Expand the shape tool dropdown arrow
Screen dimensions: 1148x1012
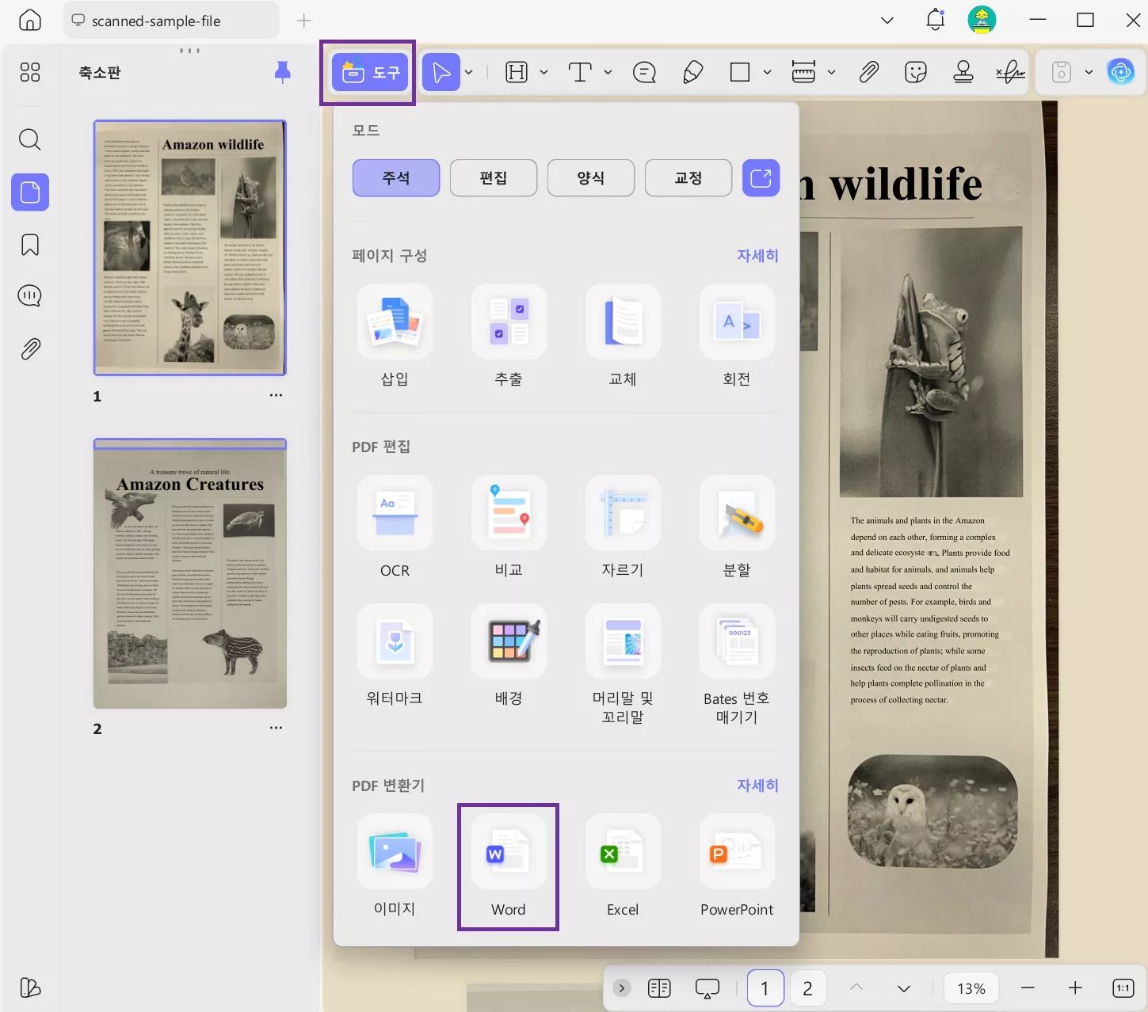pos(767,71)
